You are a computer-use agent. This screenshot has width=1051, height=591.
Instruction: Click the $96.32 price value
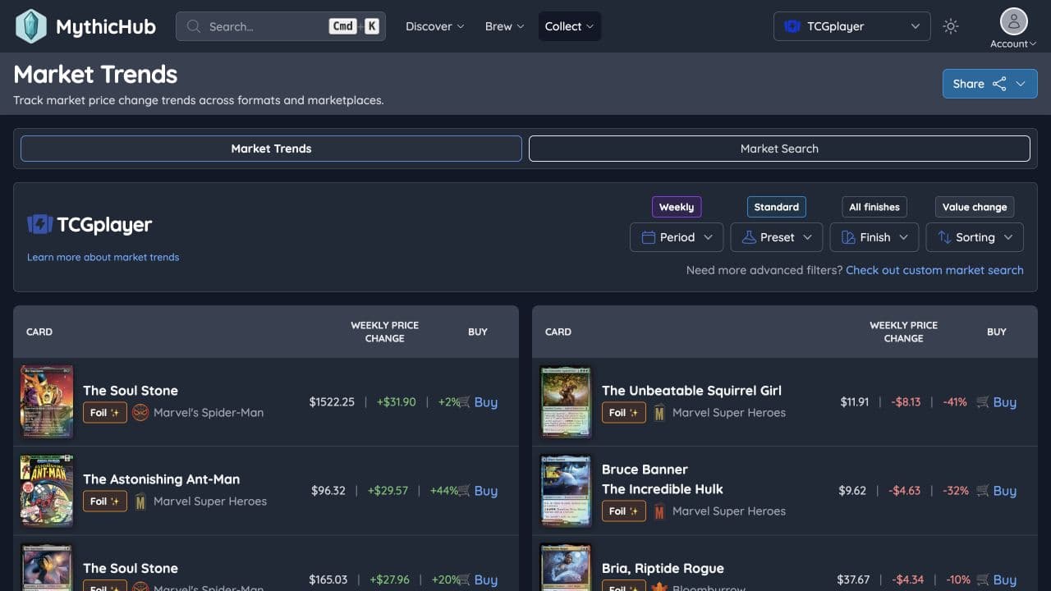[x=328, y=491]
